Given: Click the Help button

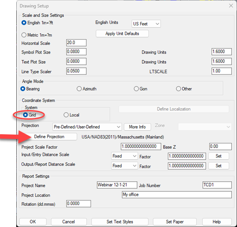Looking at the screenshot, I should (217, 222).
